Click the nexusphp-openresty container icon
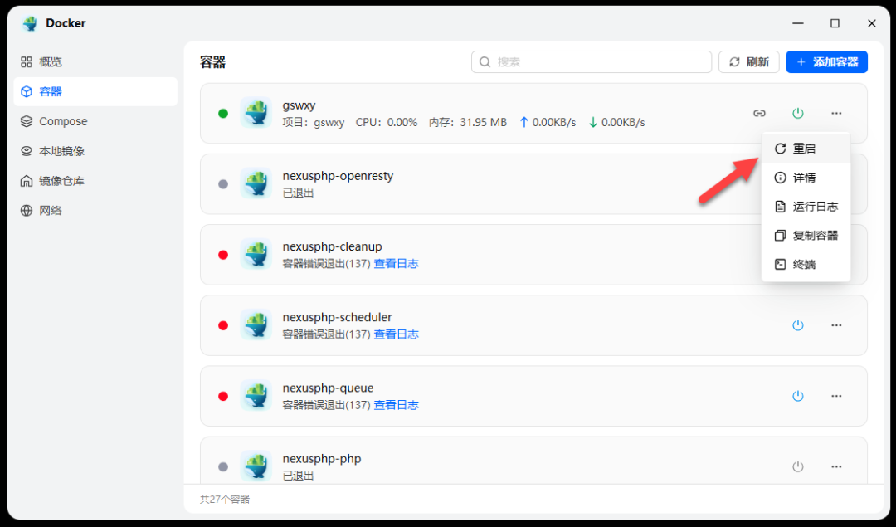Viewport: 896px width, 527px height. pyautogui.click(x=256, y=183)
